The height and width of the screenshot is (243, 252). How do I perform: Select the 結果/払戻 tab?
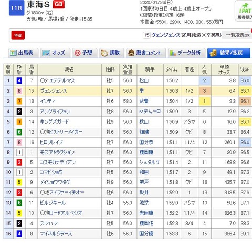[229, 53]
